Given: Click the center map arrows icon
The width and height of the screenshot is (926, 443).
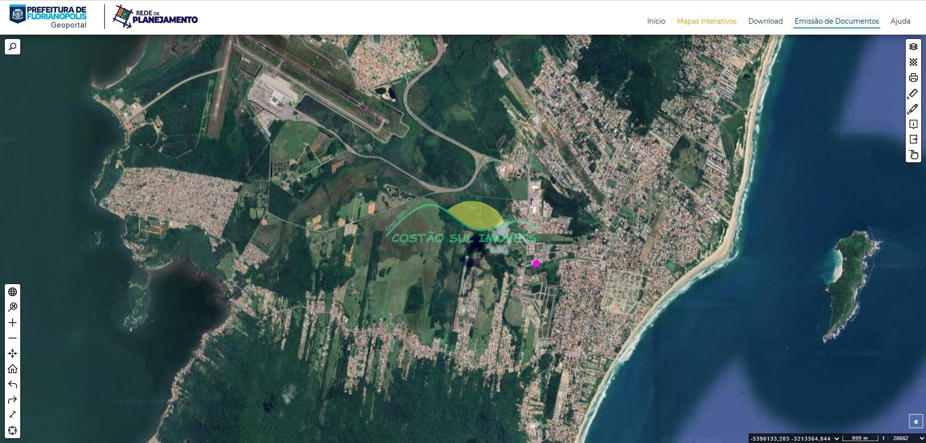Looking at the screenshot, I should pos(13,353).
